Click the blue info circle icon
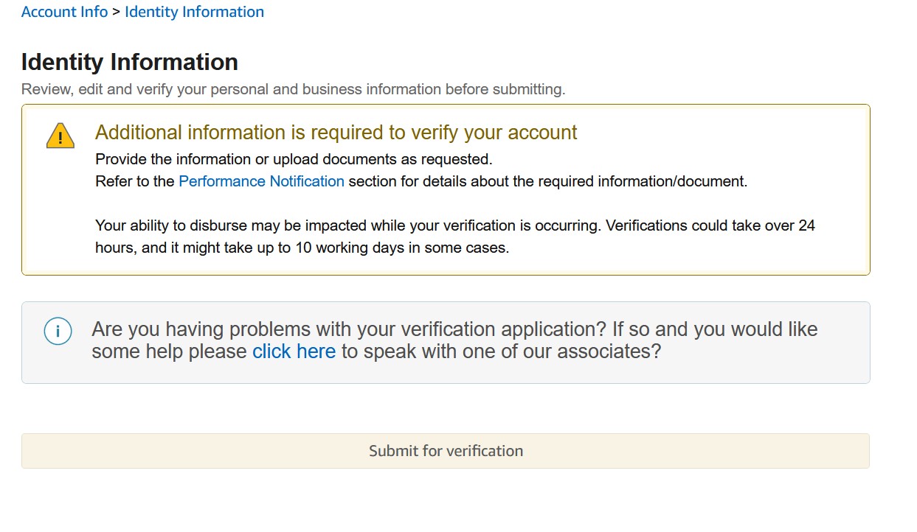This screenshot has width=917, height=532. 58,331
